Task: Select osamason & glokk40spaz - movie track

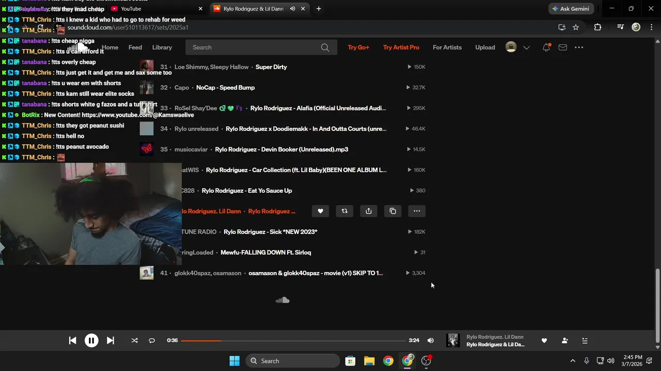Action: (x=316, y=273)
